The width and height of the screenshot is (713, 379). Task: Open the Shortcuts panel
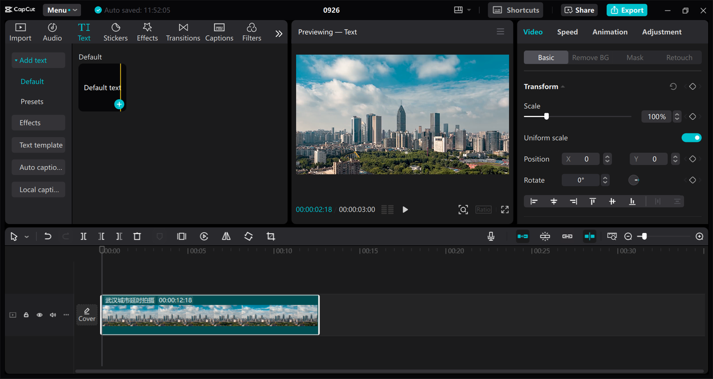coord(515,10)
